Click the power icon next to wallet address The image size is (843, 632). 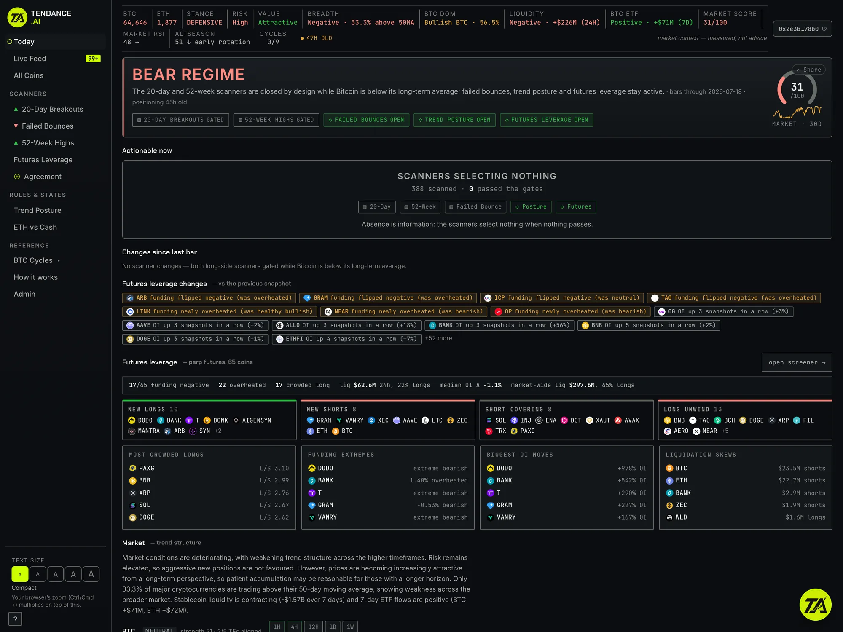click(x=824, y=29)
